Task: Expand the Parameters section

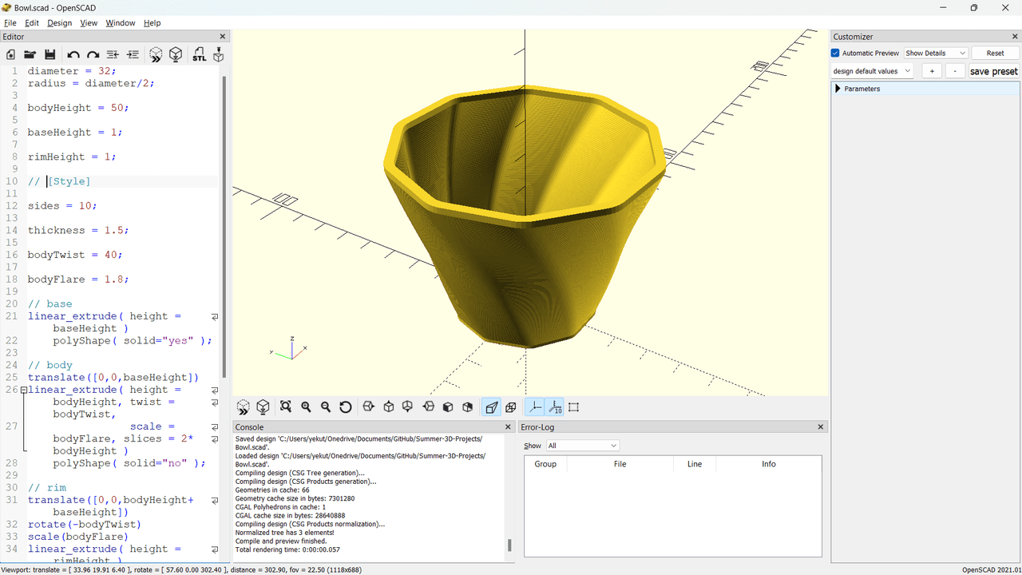Action: tap(838, 89)
